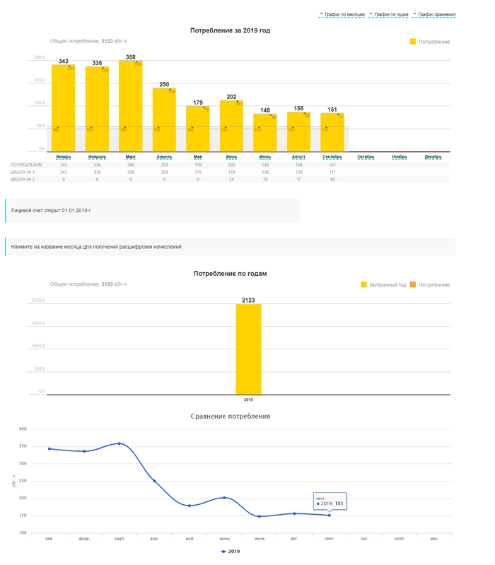Toggle yellow Потребление legend in 2019 chart

[x=429, y=42]
